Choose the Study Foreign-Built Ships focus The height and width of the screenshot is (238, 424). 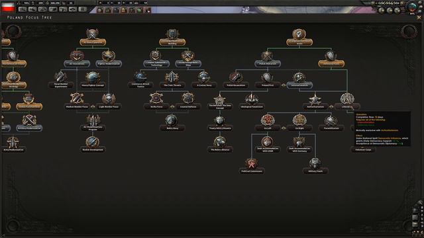188,59
